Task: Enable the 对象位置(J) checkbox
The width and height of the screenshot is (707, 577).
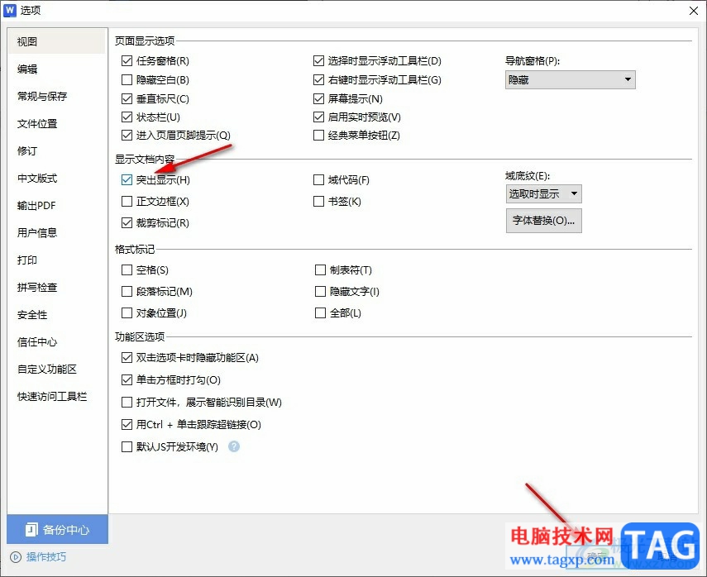Action: (127, 312)
